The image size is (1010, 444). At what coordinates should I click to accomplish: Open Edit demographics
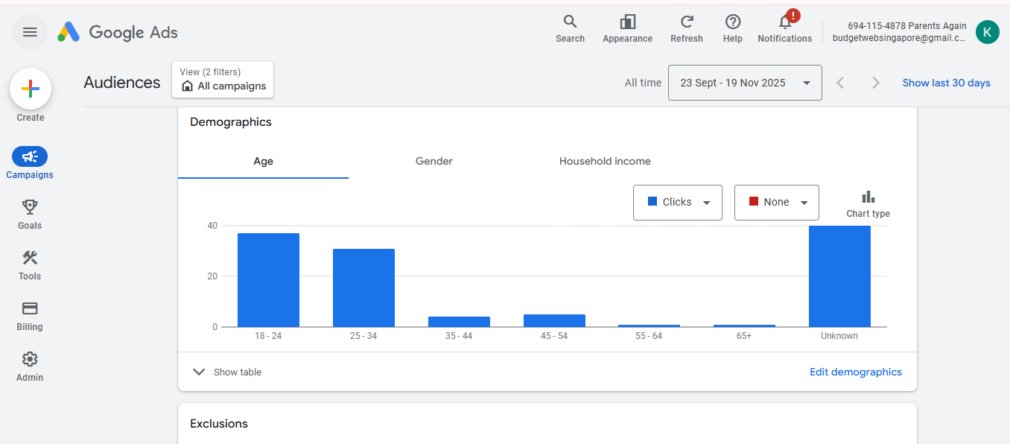click(855, 372)
